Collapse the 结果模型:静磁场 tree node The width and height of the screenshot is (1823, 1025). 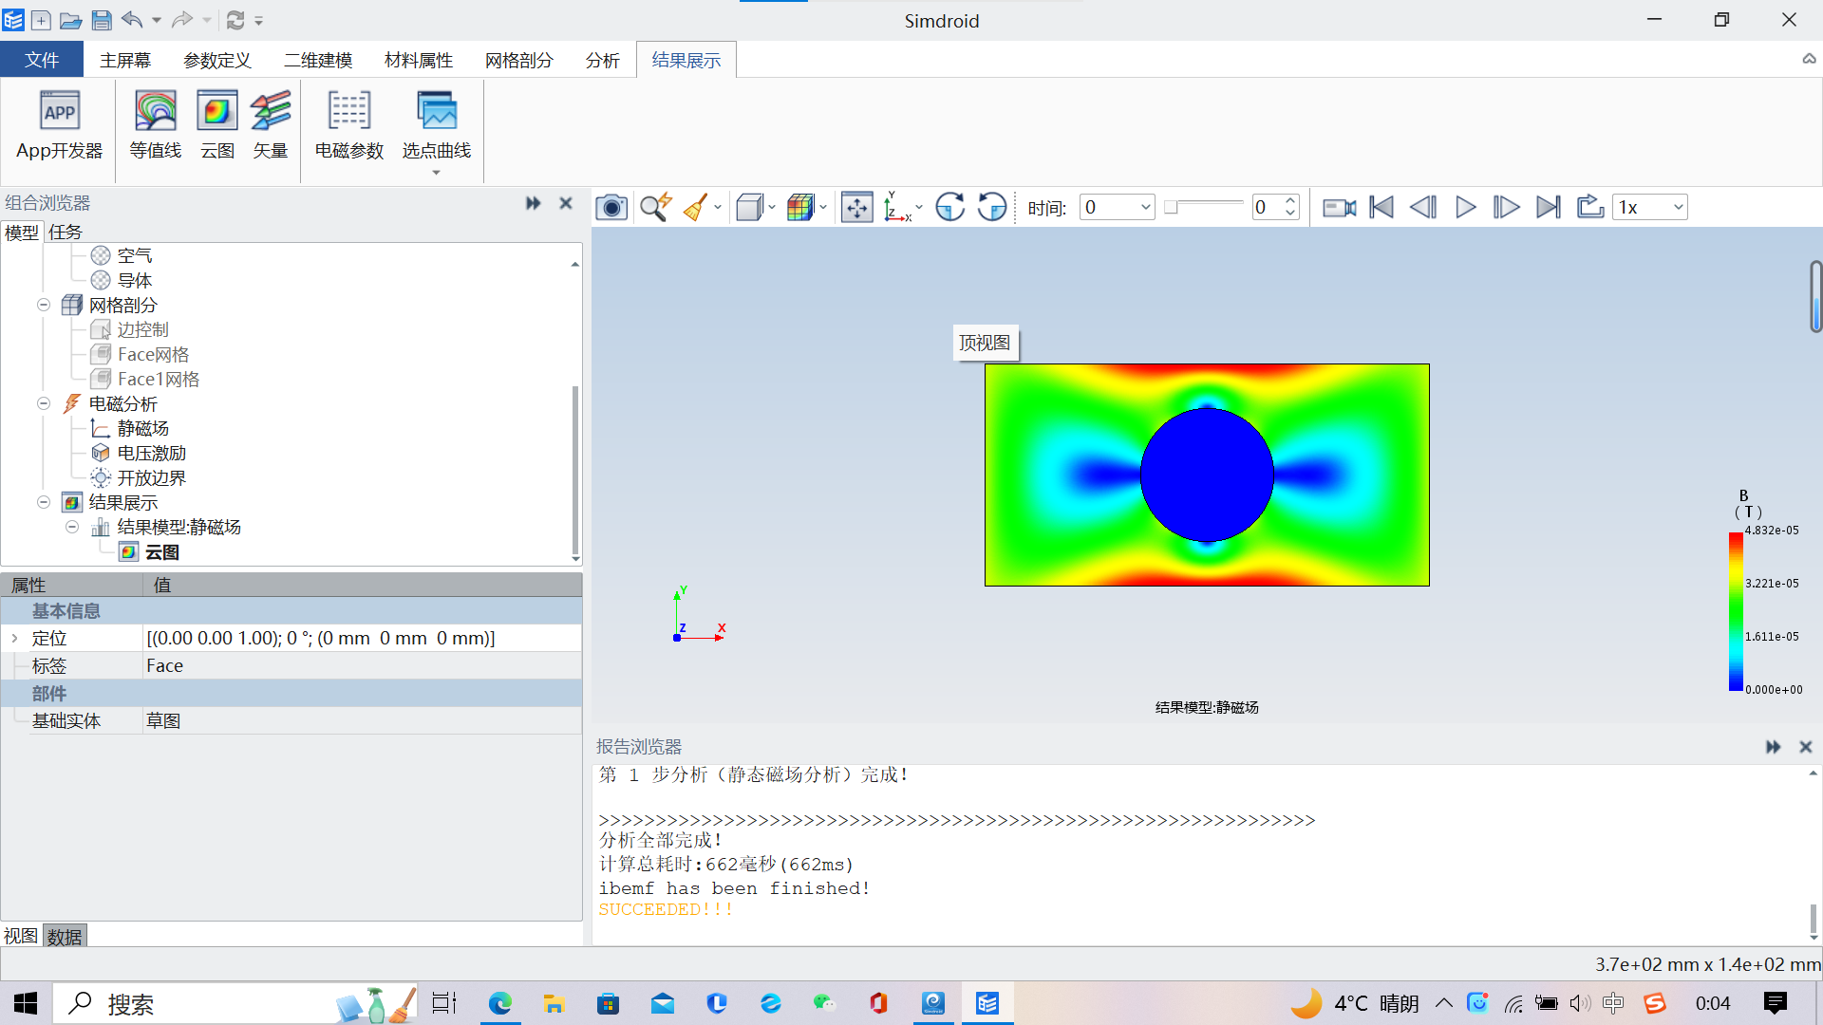(72, 527)
